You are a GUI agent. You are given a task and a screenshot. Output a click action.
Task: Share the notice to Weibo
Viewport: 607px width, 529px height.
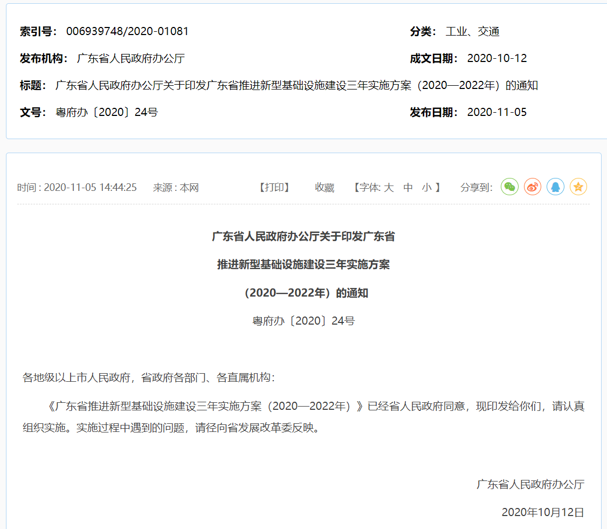(532, 187)
